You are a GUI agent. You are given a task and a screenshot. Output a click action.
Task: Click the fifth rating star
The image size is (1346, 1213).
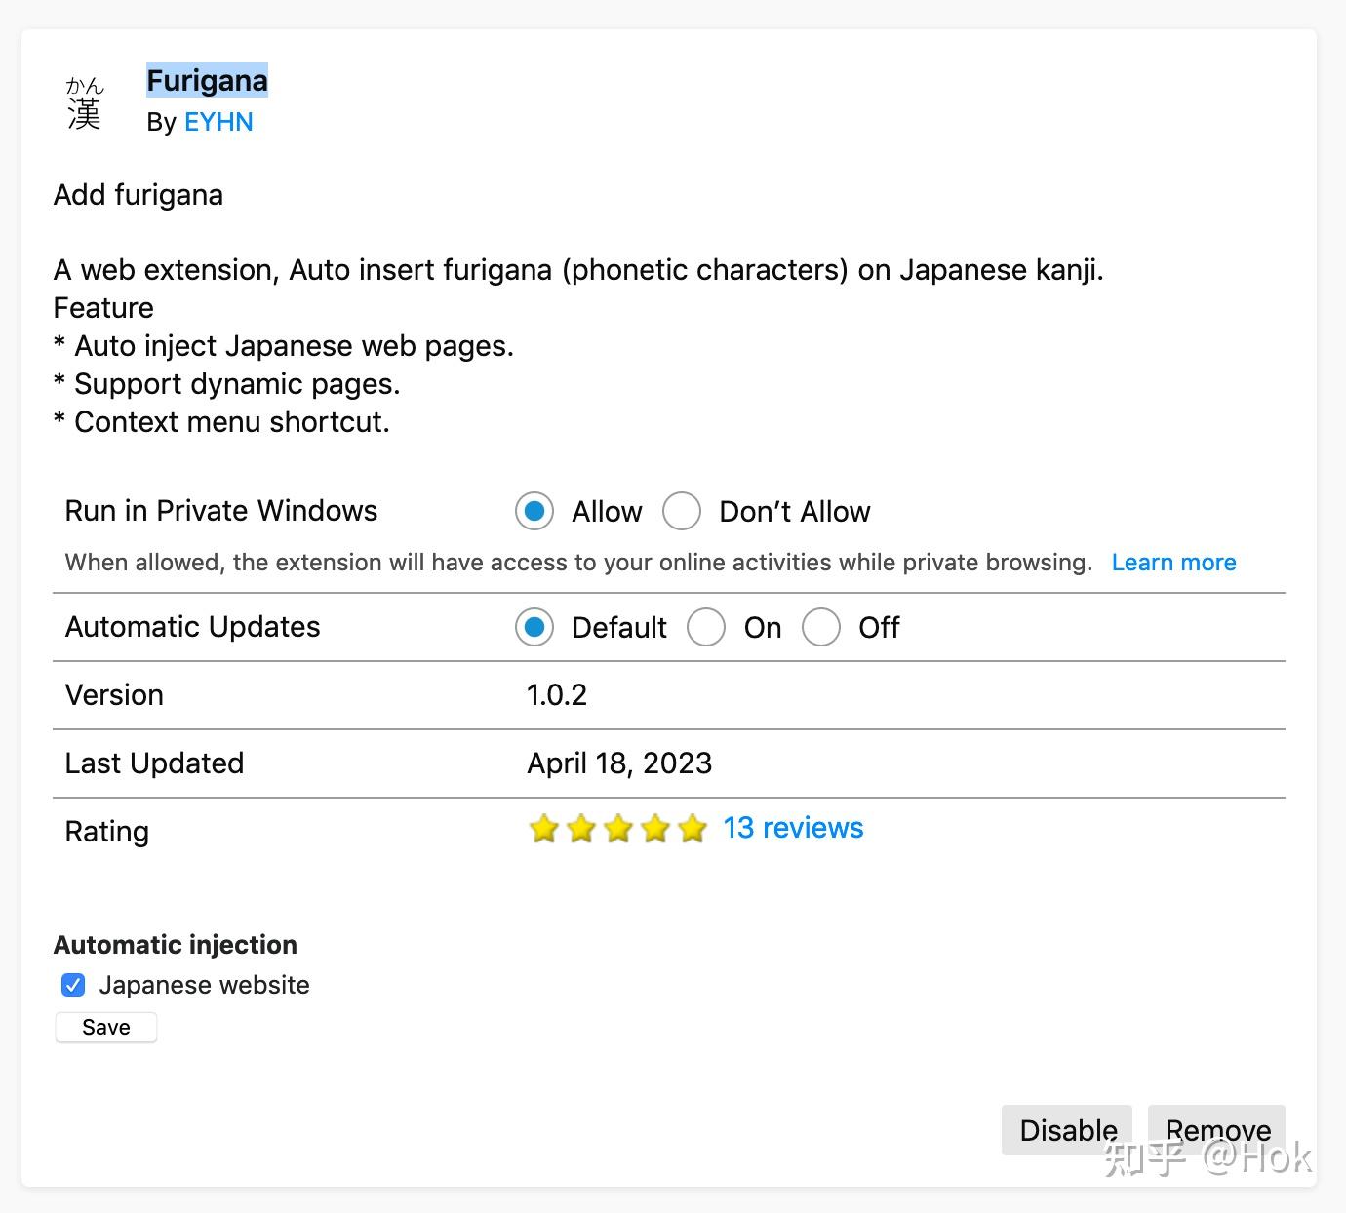692,829
